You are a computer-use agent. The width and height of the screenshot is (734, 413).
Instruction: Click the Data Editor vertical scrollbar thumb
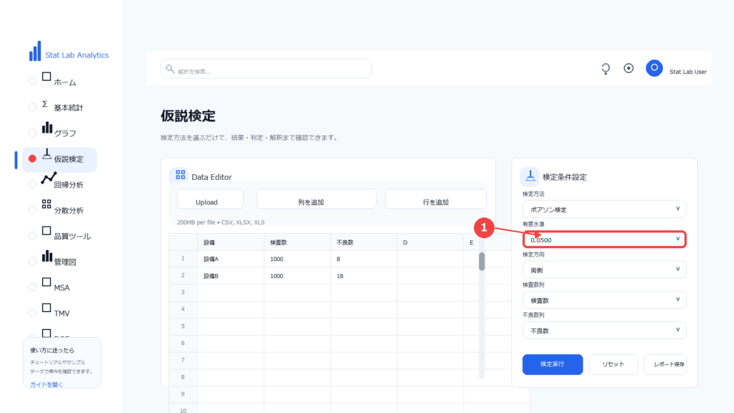[x=482, y=261]
